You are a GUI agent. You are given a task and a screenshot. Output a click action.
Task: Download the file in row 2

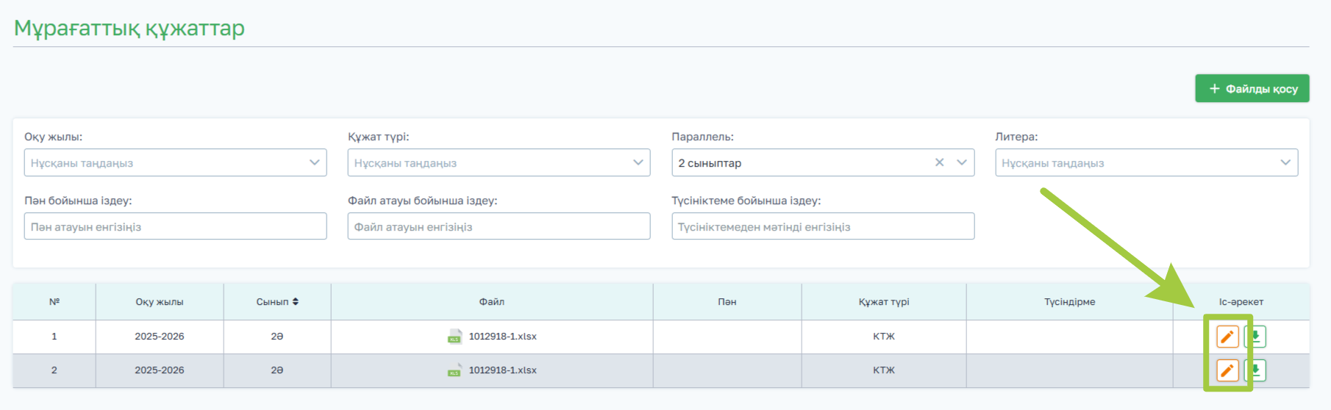pos(1256,370)
